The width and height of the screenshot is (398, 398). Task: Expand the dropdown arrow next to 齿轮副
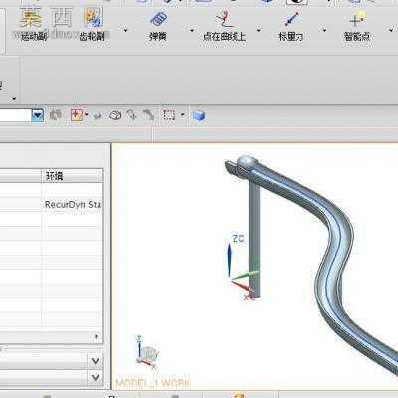pyautogui.click(x=125, y=31)
